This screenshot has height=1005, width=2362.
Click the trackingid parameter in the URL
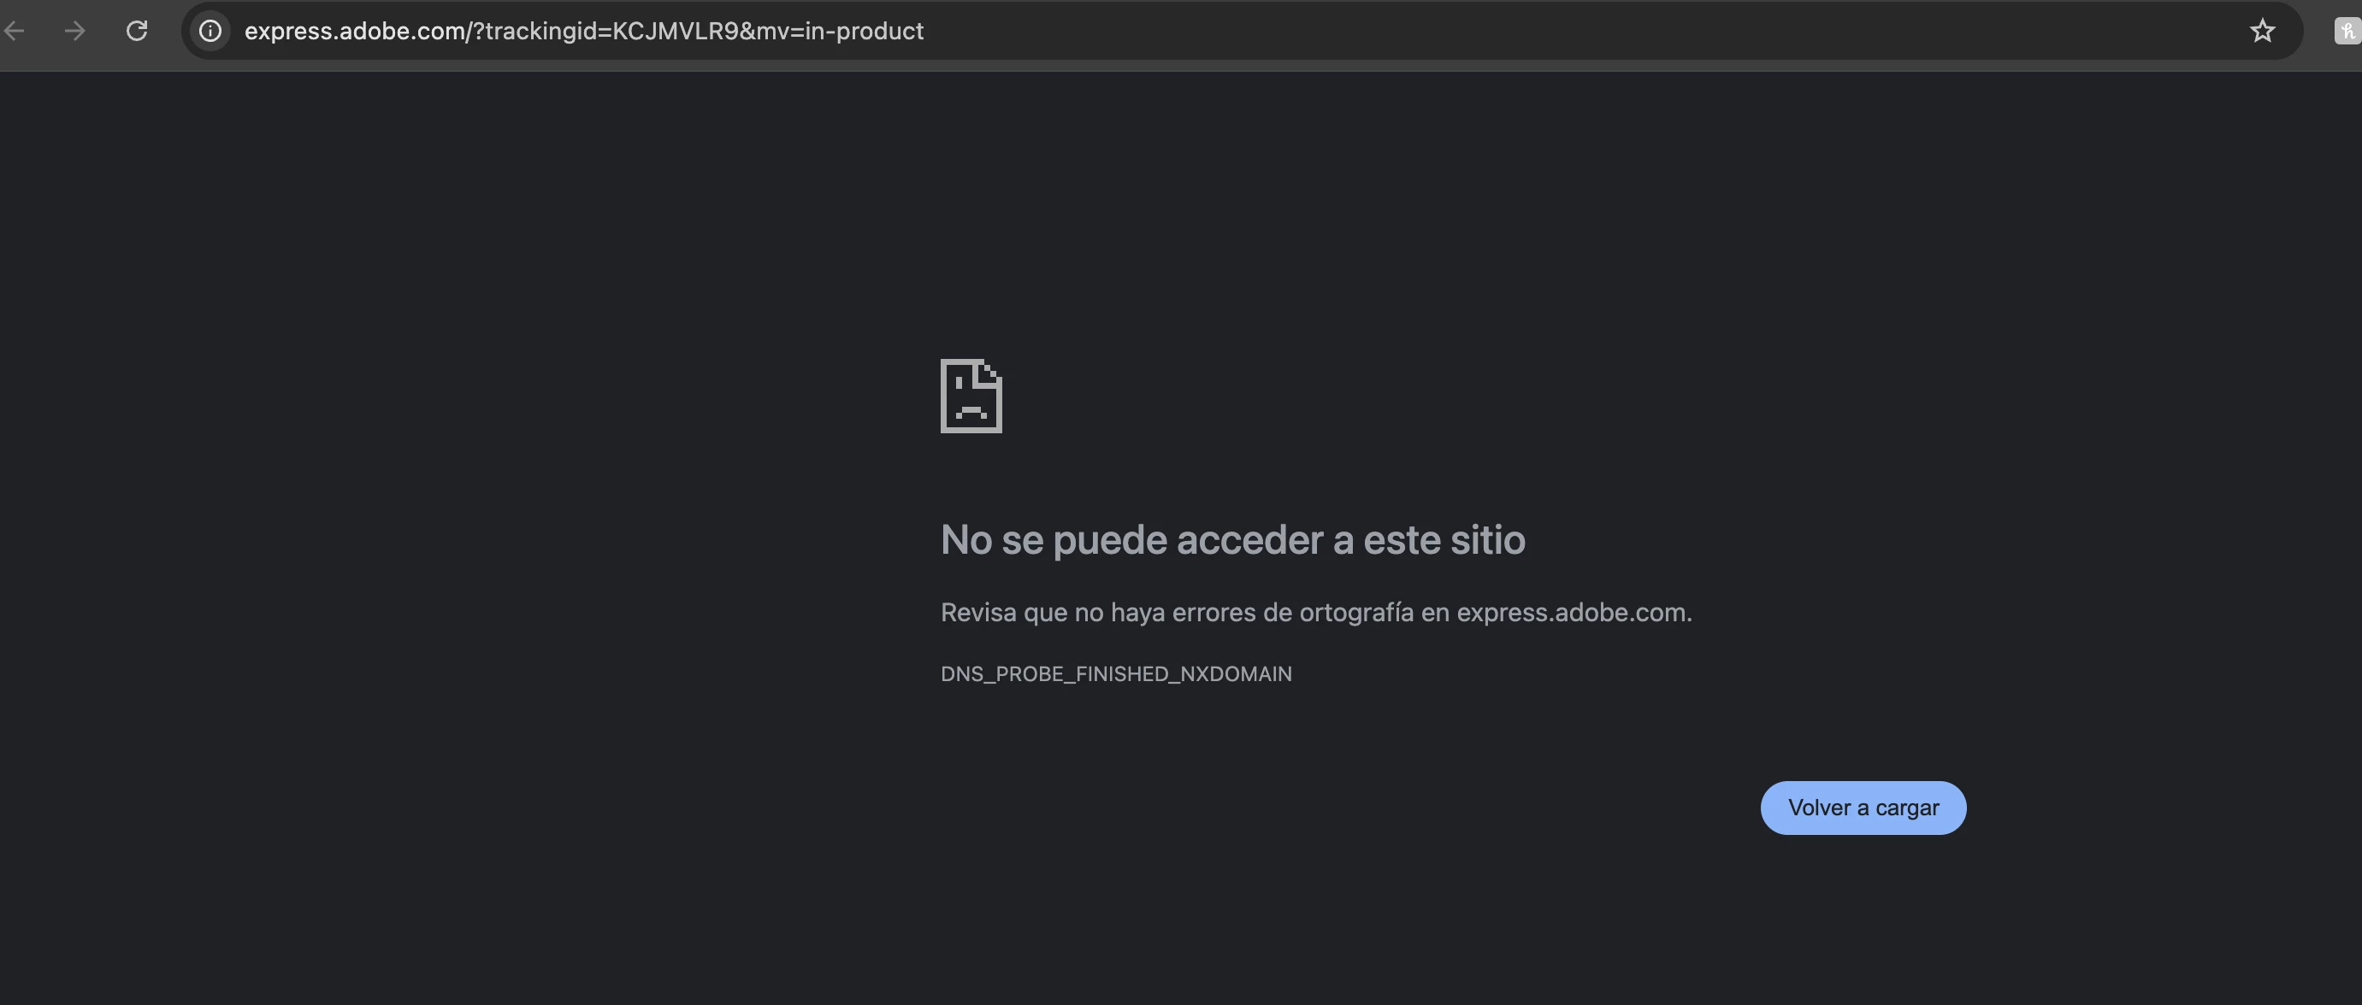611,31
